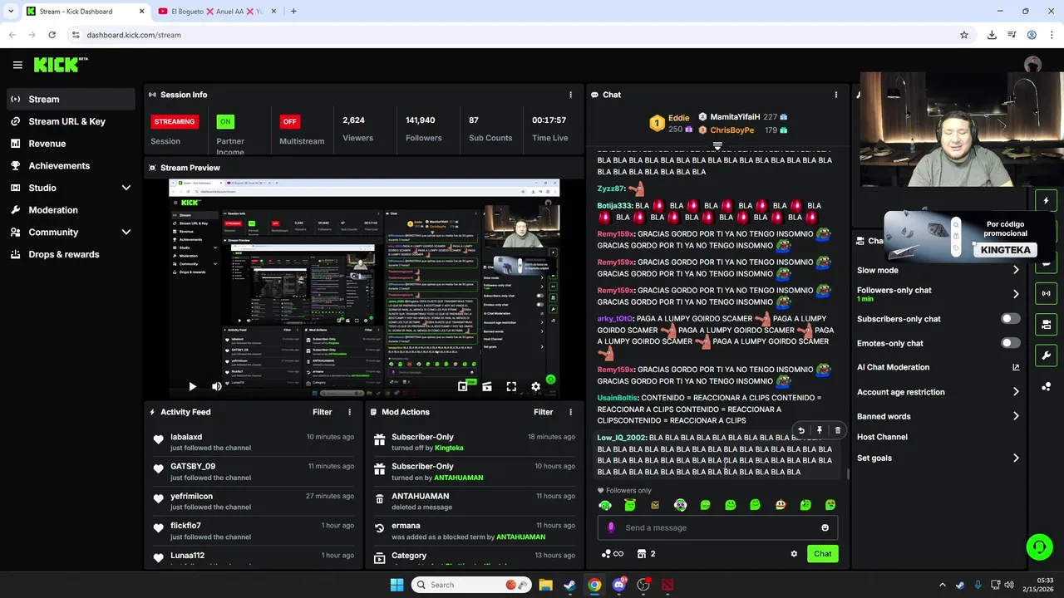Click the purple microphone icon in chat input
1064x598 pixels.
click(x=611, y=527)
